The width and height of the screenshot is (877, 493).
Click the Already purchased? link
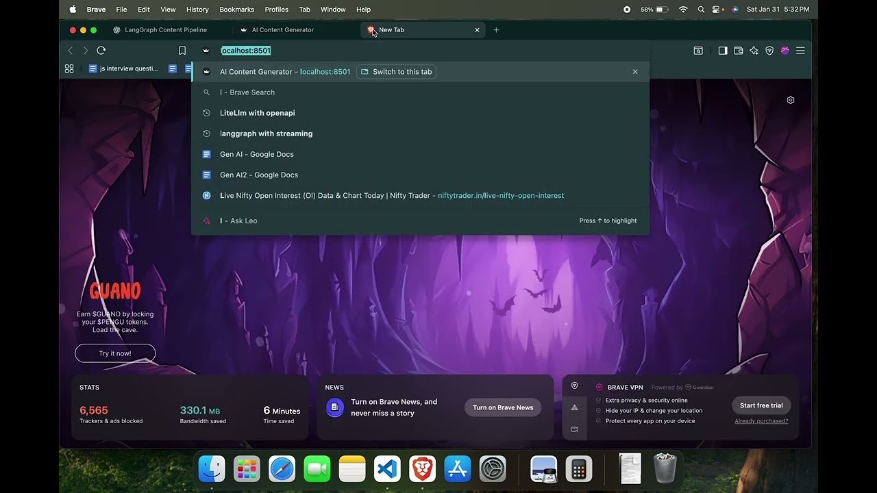tap(761, 421)
